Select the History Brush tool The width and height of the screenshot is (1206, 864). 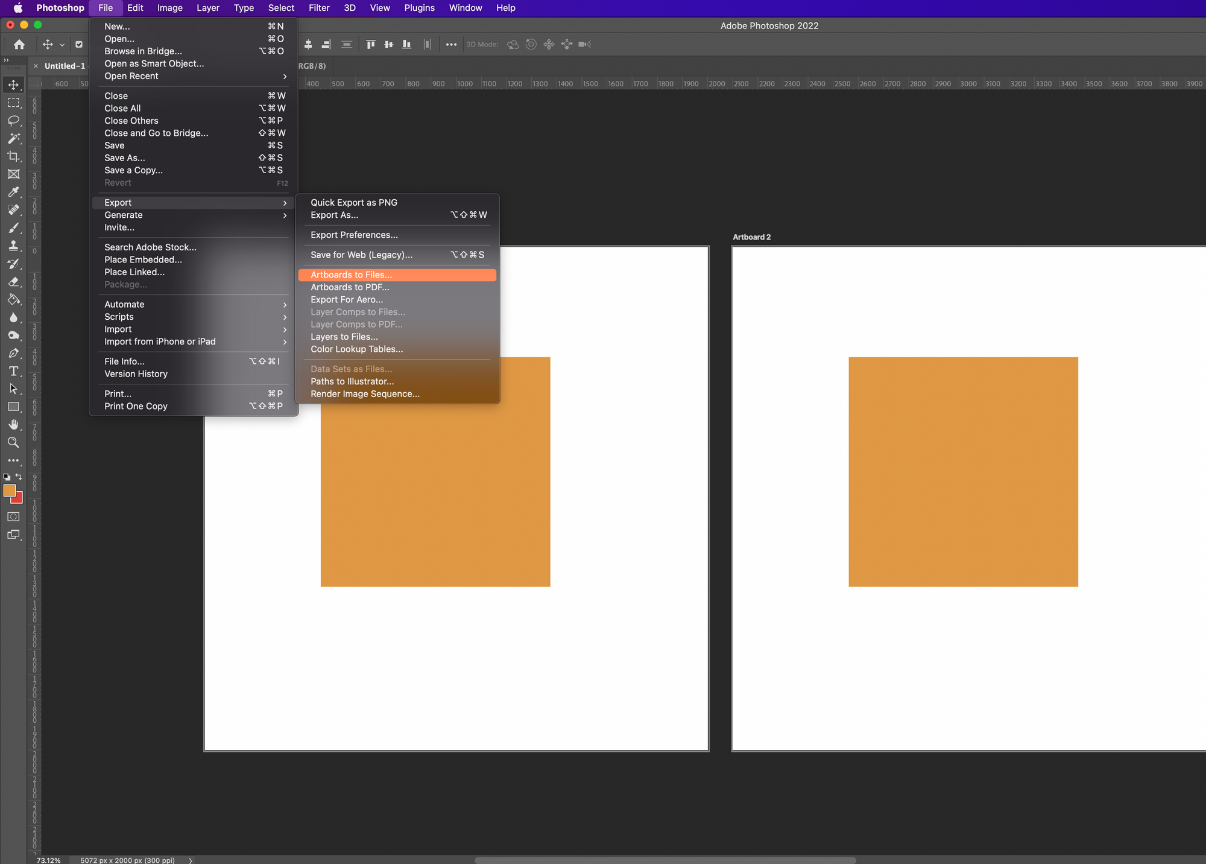tap(13, 264)
